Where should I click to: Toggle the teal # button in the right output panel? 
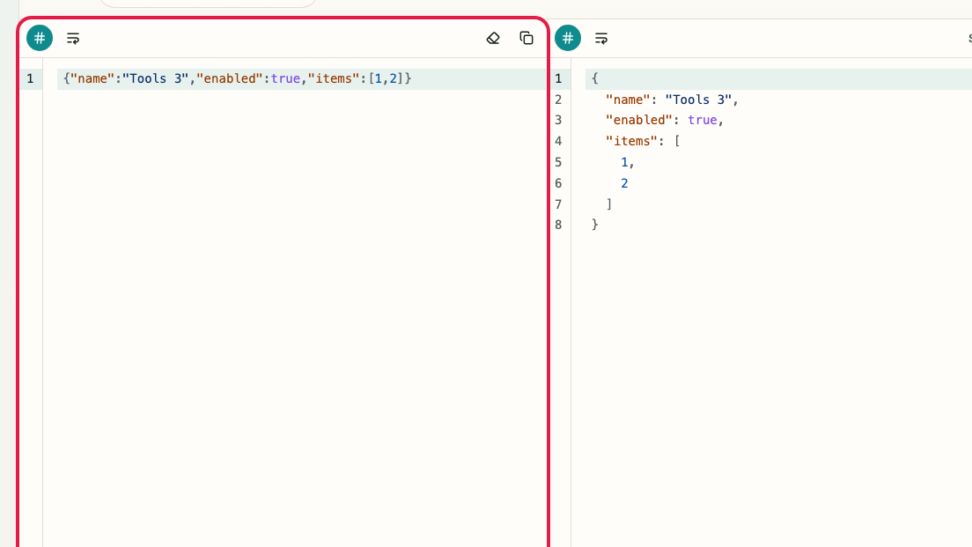[x=568, y=39]
